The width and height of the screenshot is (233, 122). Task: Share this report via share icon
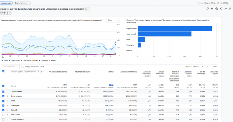point(221,9)
